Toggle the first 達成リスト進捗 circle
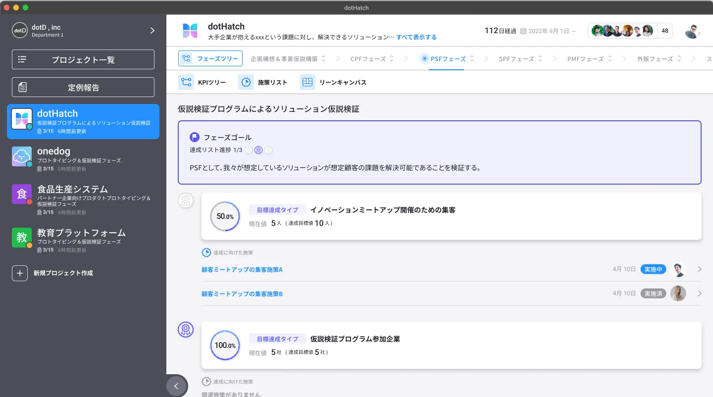 point(249,150)
